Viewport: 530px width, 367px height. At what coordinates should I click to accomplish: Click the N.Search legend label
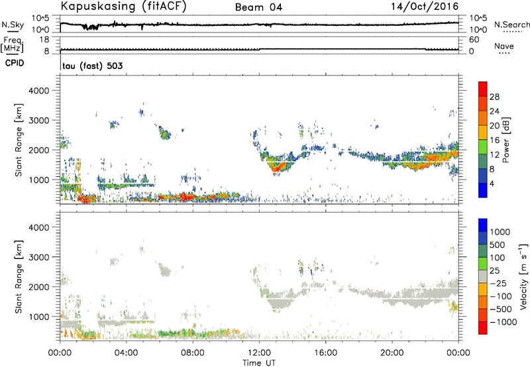point(511,25)
